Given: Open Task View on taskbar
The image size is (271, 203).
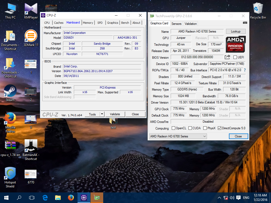Looking at the screenshot, I should pos(32,198).
